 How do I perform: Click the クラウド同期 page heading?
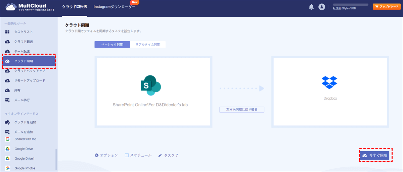[77, 25]
